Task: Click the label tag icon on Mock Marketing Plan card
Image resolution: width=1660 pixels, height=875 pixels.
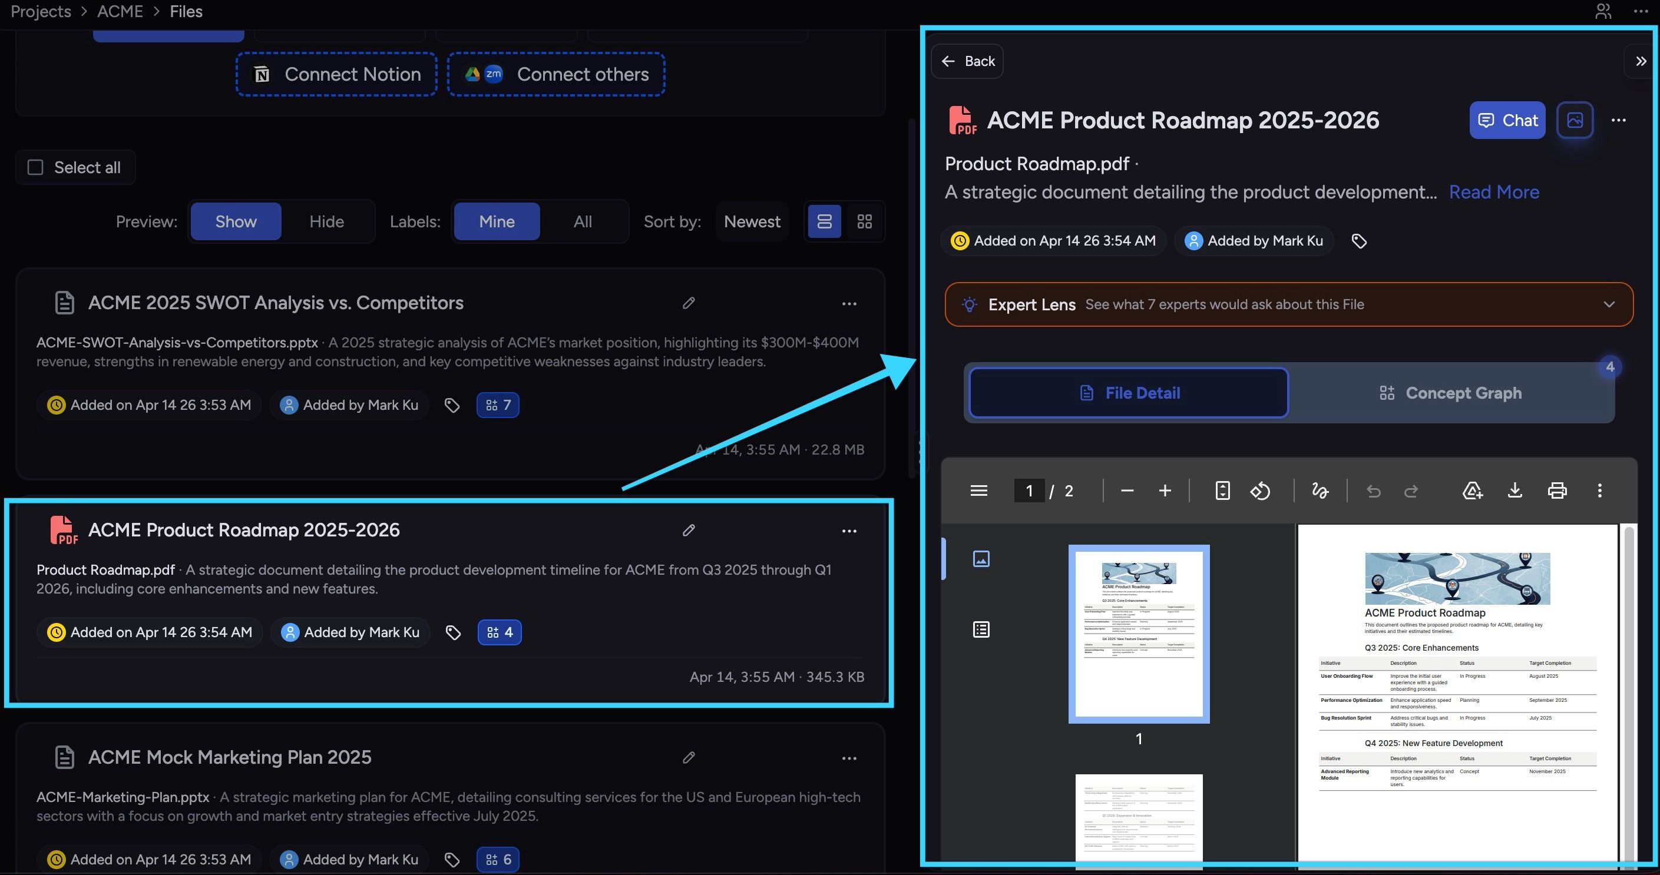Action: (452, 860)
